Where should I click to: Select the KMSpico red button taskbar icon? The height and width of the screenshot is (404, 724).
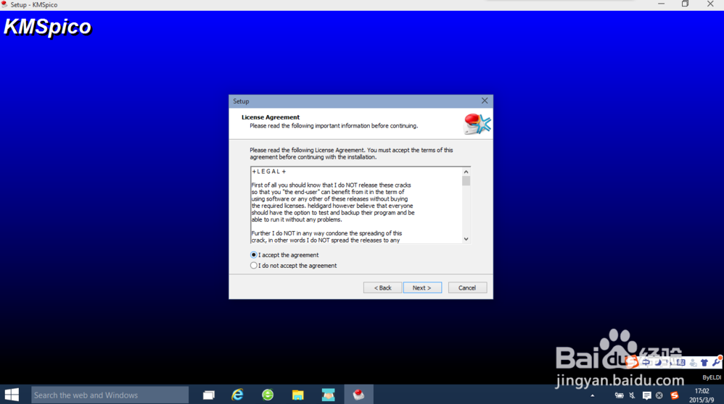coord(359,395)
